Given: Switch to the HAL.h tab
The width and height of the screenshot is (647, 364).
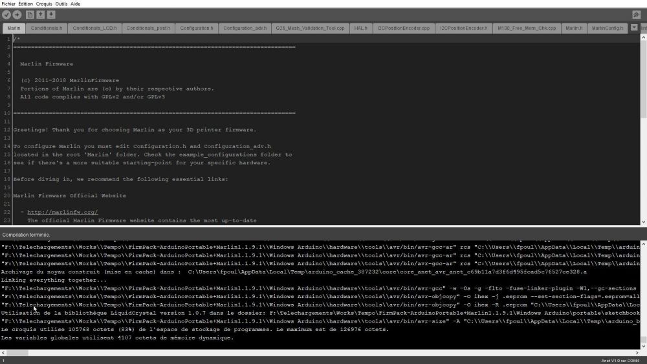Looking at the screenshot, I should (360, 28).
